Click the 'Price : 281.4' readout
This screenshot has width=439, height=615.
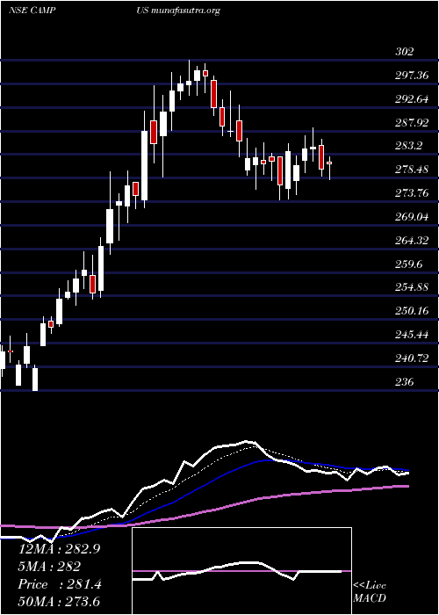(x=60, y=584)
